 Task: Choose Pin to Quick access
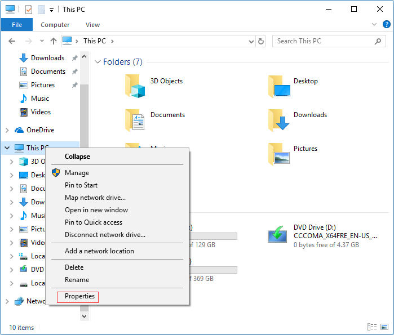tap(117, 222)
